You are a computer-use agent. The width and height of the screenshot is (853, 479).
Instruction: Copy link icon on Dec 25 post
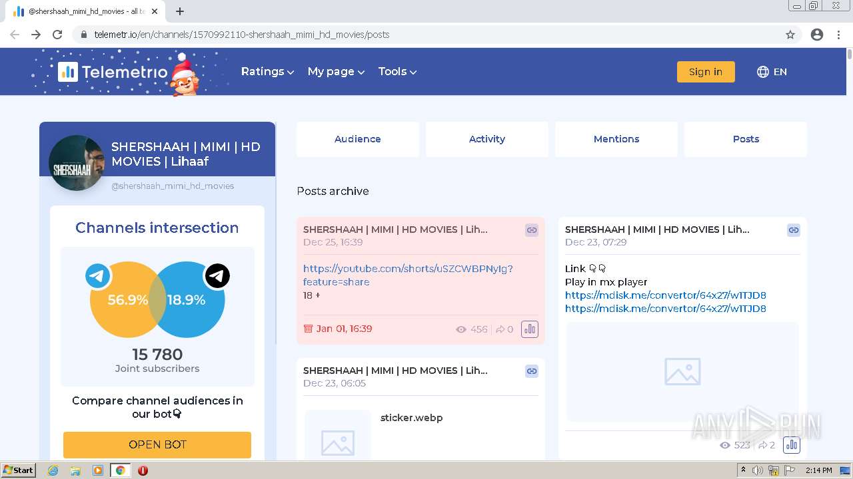(531, 230)
